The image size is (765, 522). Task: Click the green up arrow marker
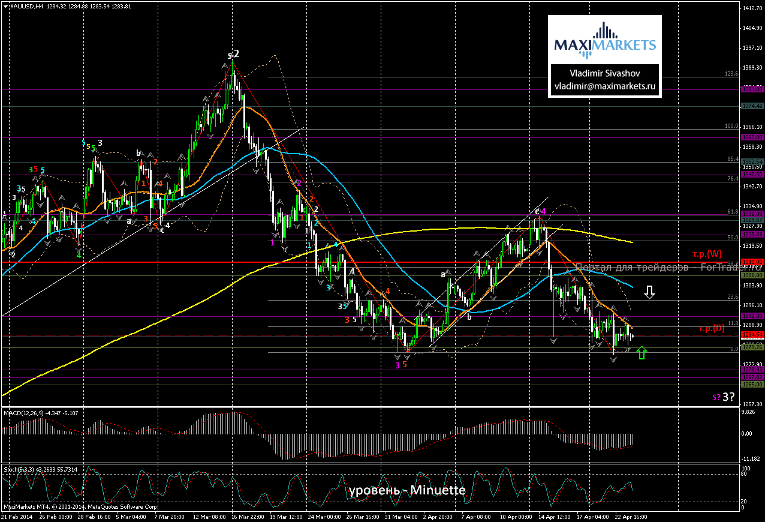click(x=641, y=353)
